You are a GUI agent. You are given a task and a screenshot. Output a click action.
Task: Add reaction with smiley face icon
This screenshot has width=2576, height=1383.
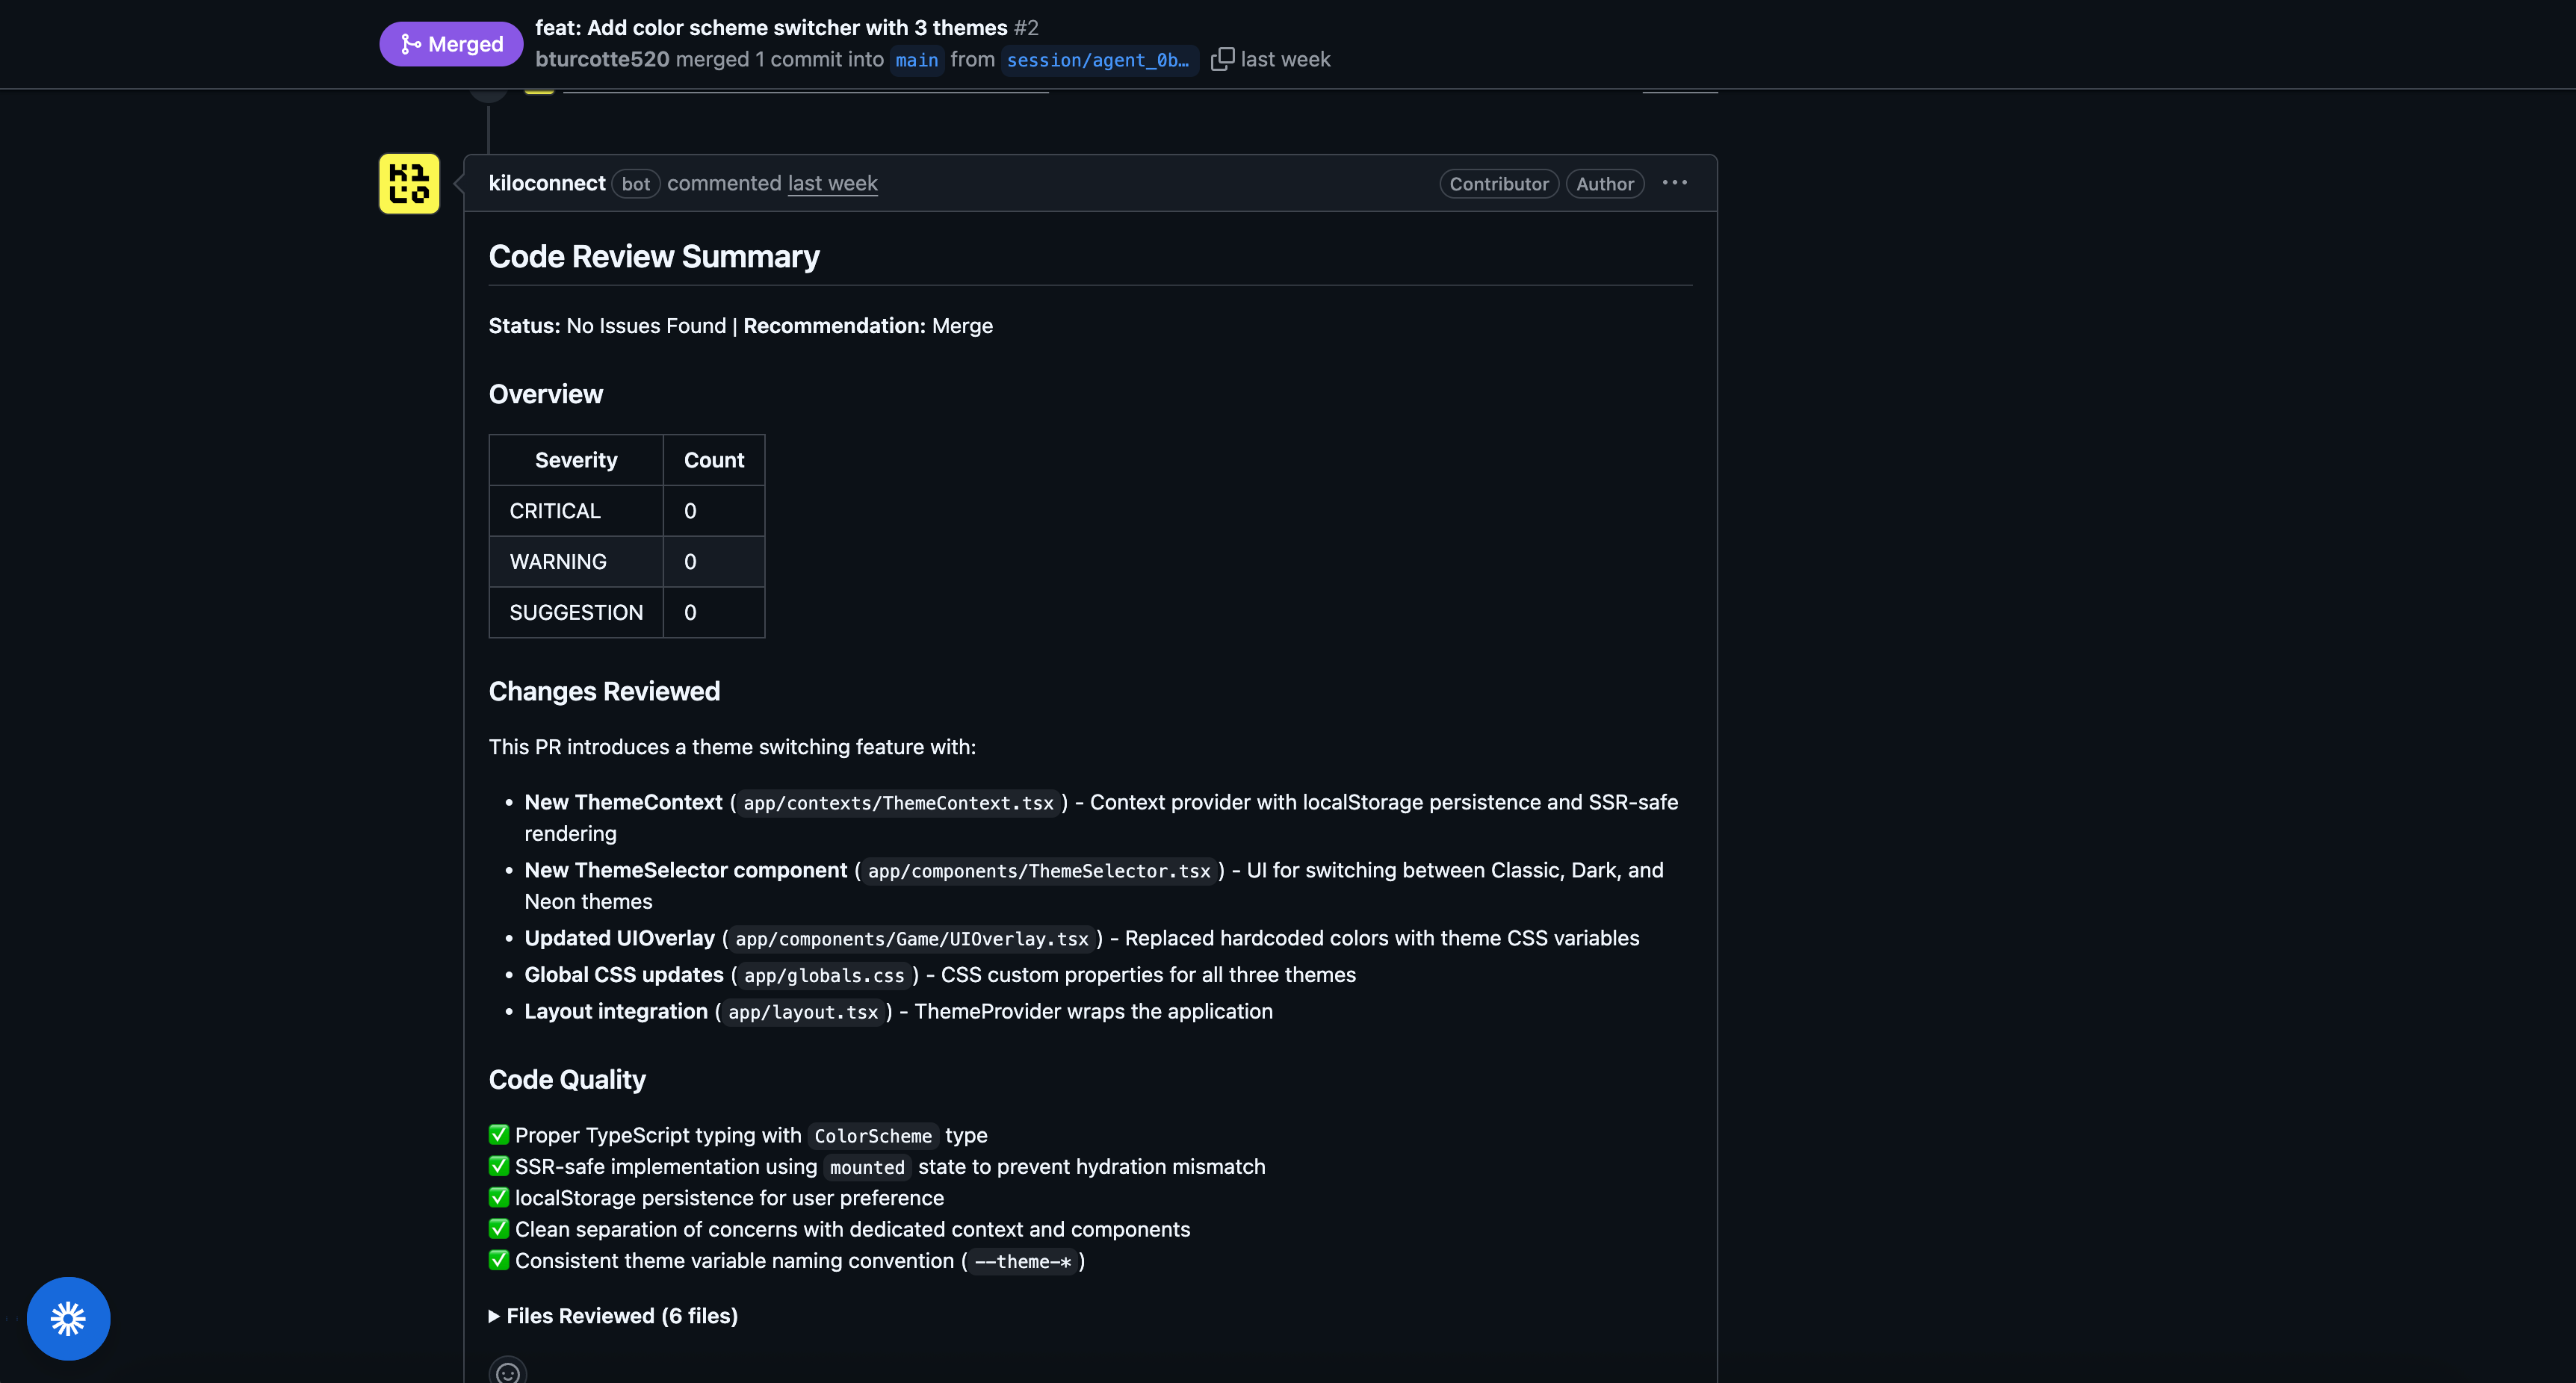[507, 1372]
